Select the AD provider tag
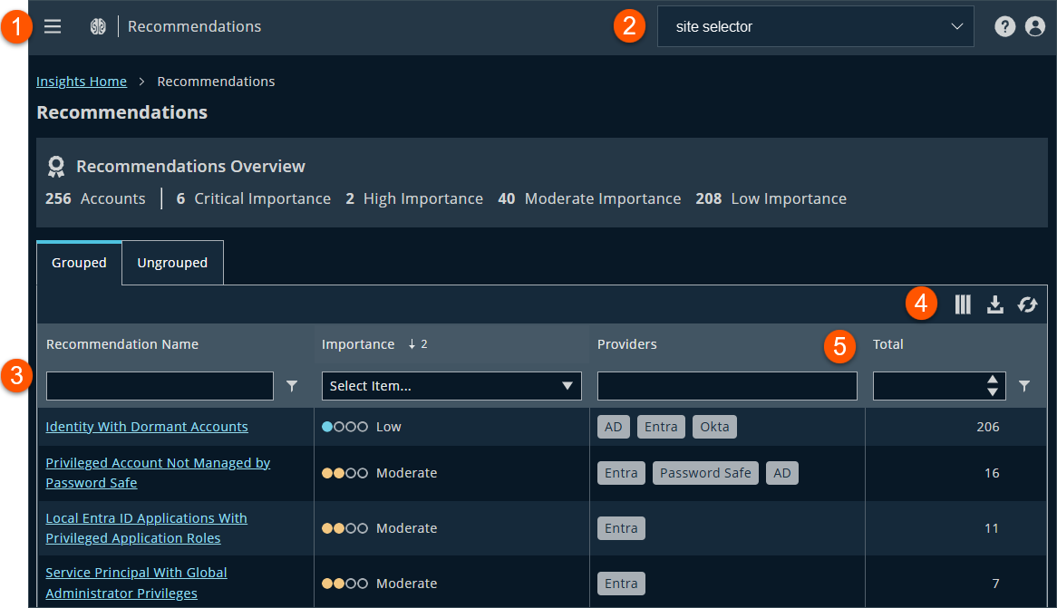This screenshot has width=1057, height=608. tap(613, 426)
